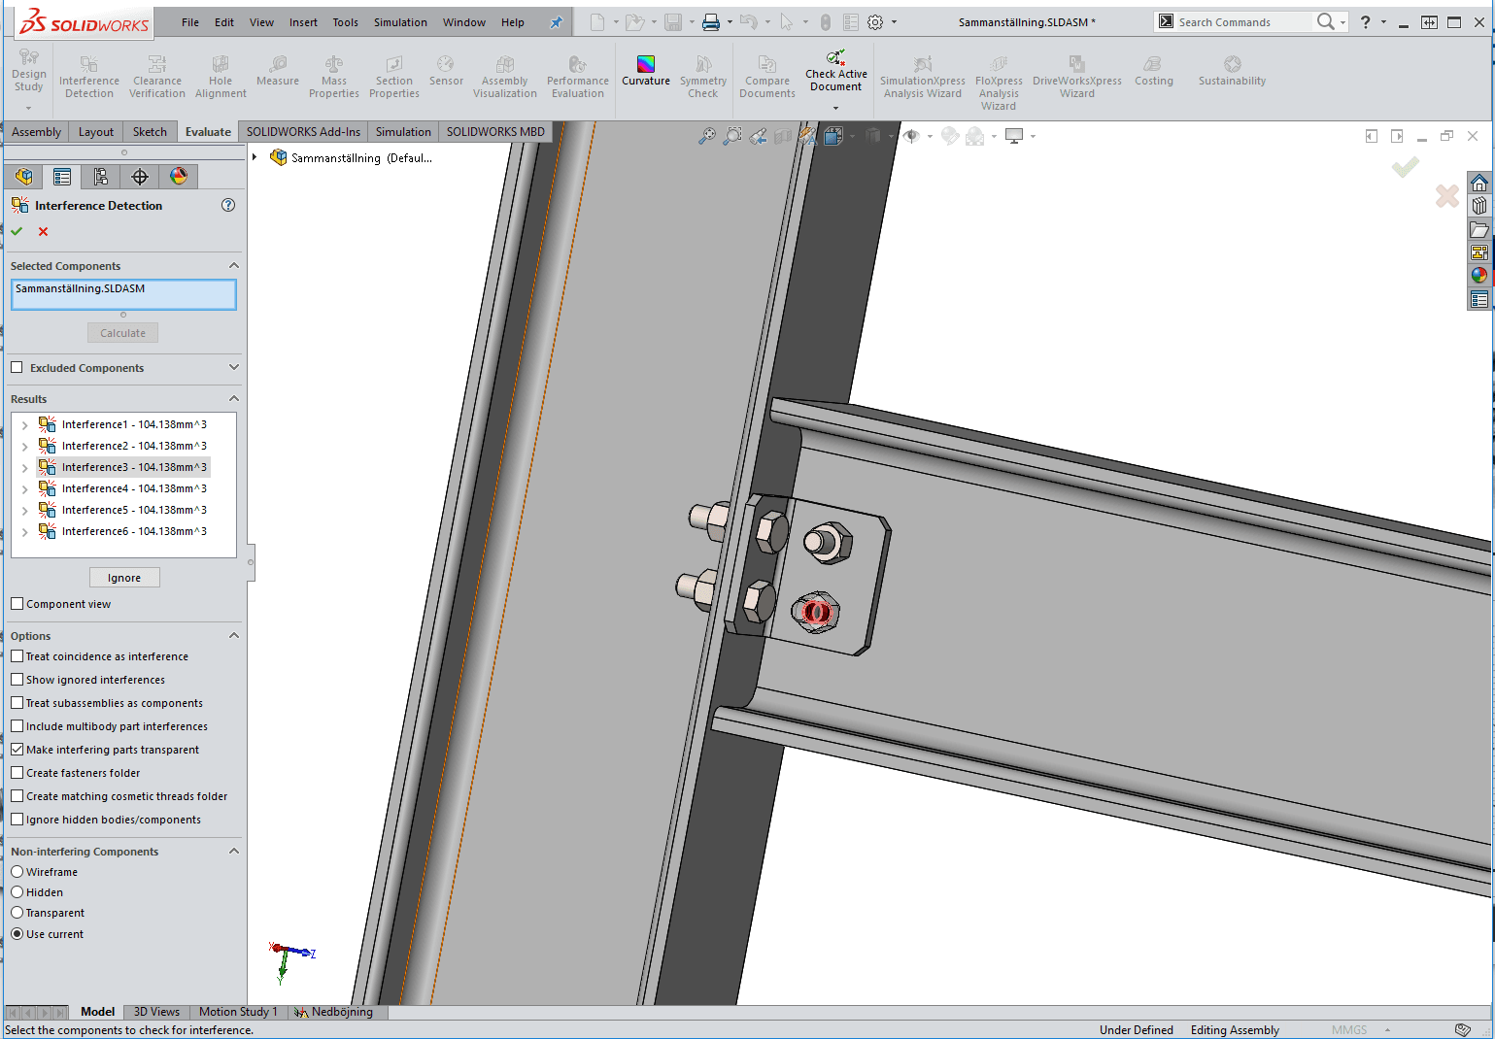This screenshot has width=1495, height=1039.
Task: Expand the Interference1 result entry
Action: [x=24, y=425]
